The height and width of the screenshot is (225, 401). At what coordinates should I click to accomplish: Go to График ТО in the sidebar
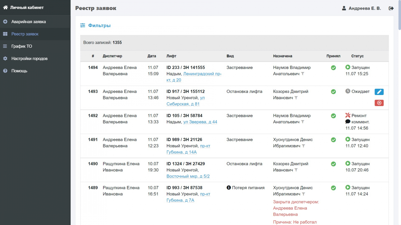[x=35, y=46]
